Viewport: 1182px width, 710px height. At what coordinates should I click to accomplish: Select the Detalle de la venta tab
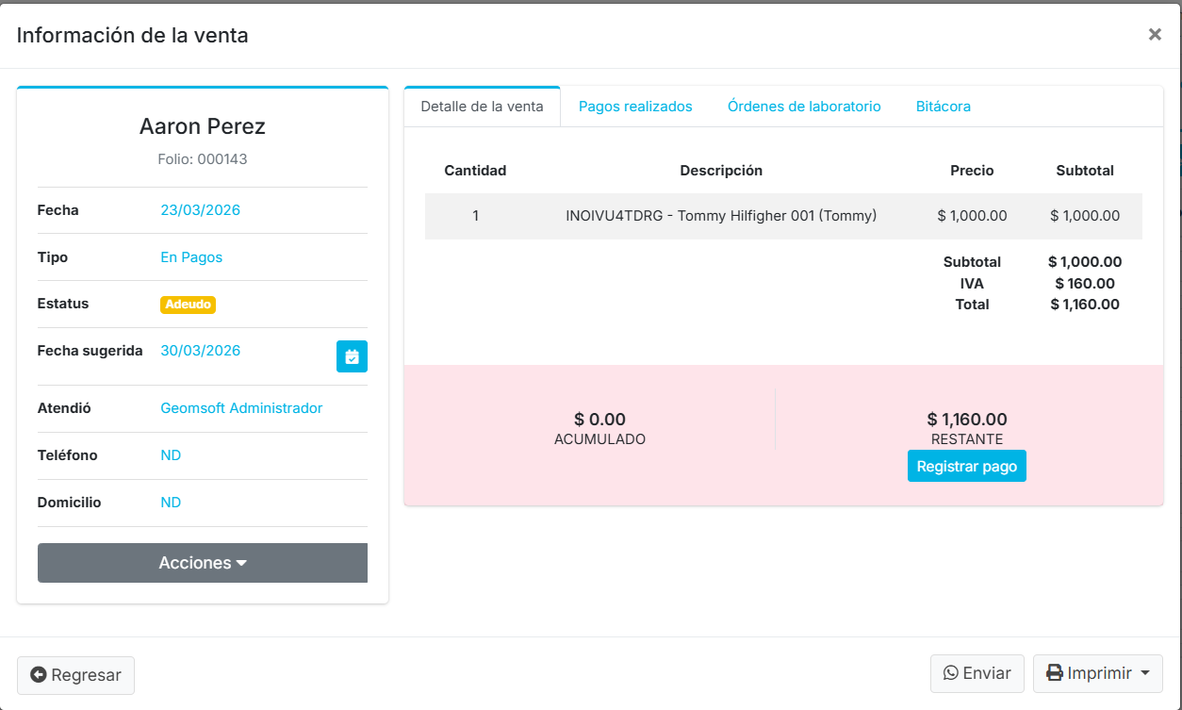[482, 107]
